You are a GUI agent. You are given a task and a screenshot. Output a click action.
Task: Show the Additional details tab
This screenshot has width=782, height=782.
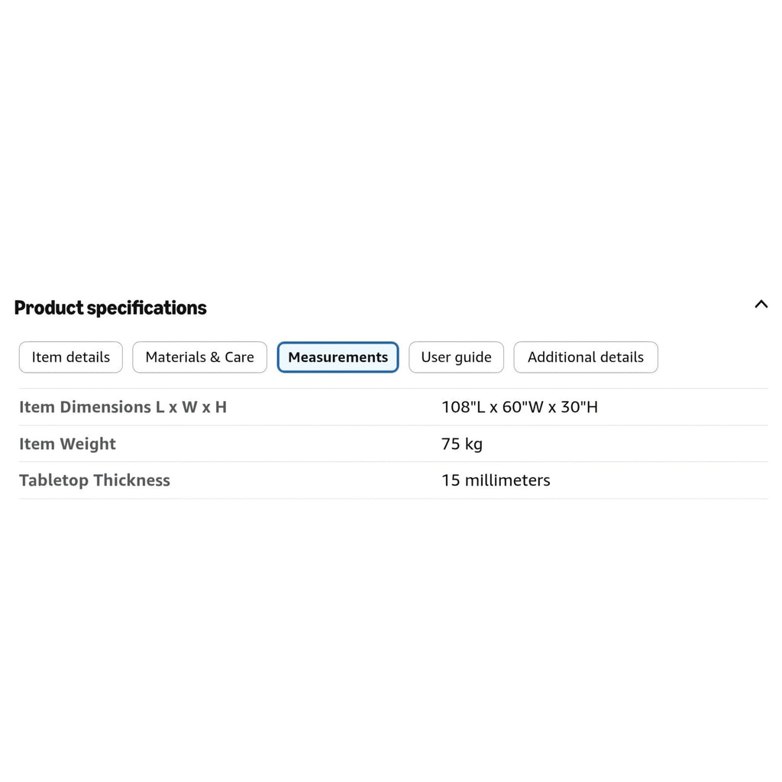pyautogui.click(x=586, y=357)
